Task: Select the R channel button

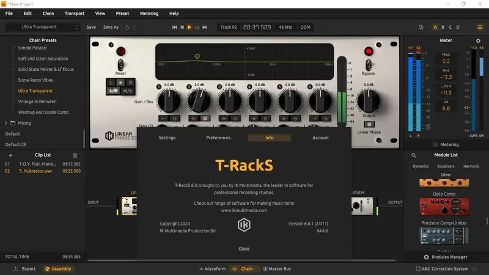Action: point(130,82)
